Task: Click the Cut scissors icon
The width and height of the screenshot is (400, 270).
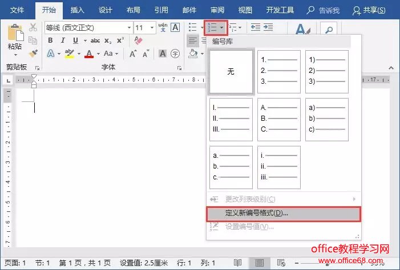Action: click(x=33, y=27)
